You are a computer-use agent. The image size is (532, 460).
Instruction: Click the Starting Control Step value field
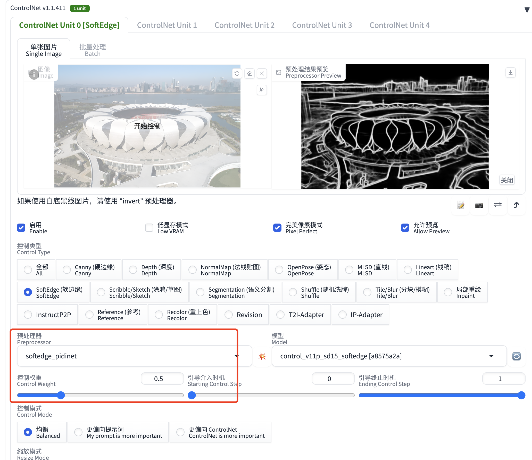333,379
